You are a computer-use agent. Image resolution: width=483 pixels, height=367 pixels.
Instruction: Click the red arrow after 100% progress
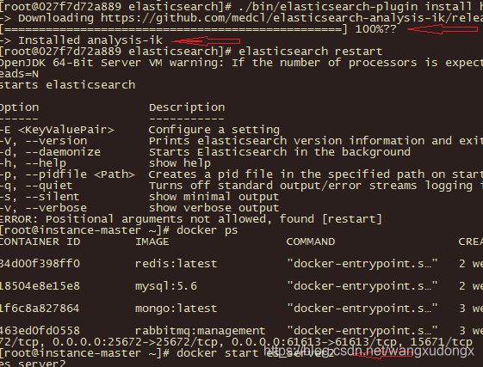tap(443, 29)
